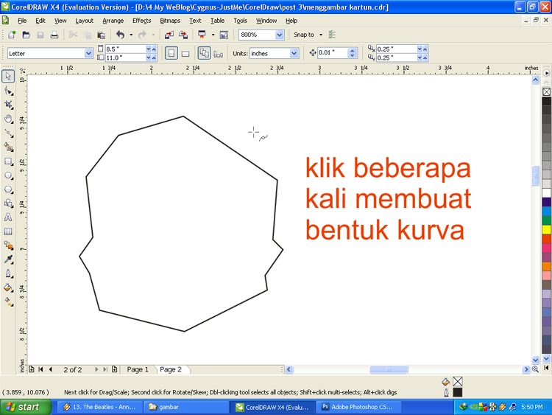
Task: Open snap Options icon
Action: (332, 35)
